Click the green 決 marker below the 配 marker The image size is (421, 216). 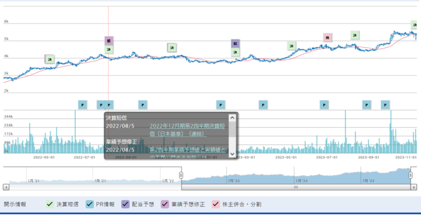(236, 52)
